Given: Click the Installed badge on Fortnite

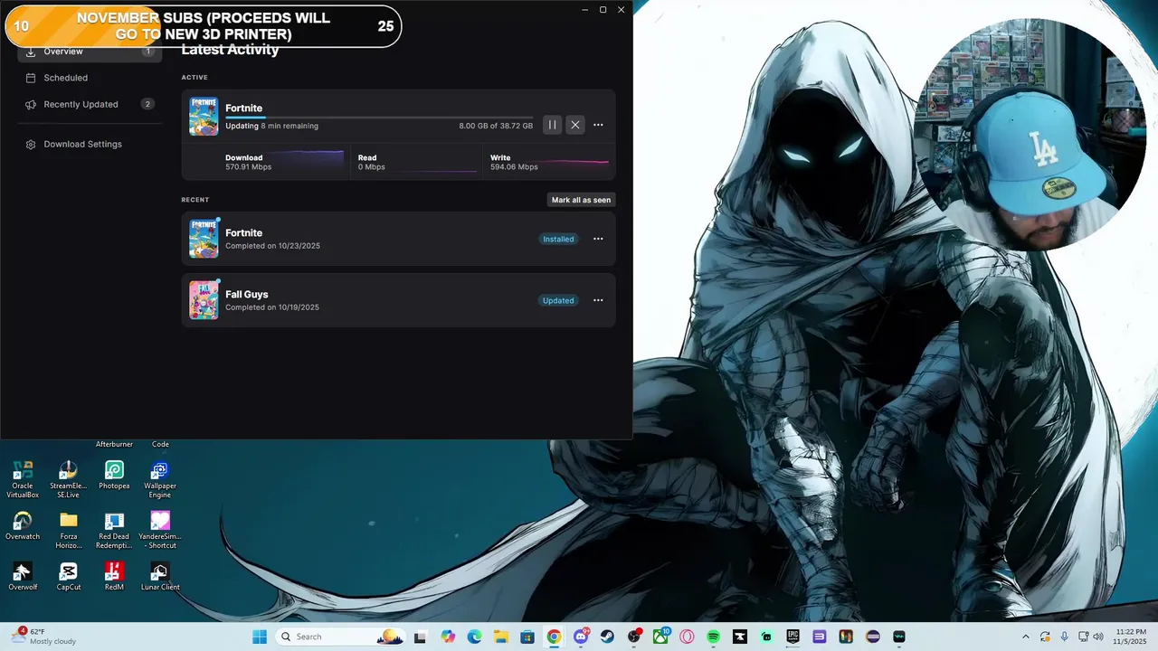Looking at the screenshot, I should pyautogui.click(x=558, y=239).
